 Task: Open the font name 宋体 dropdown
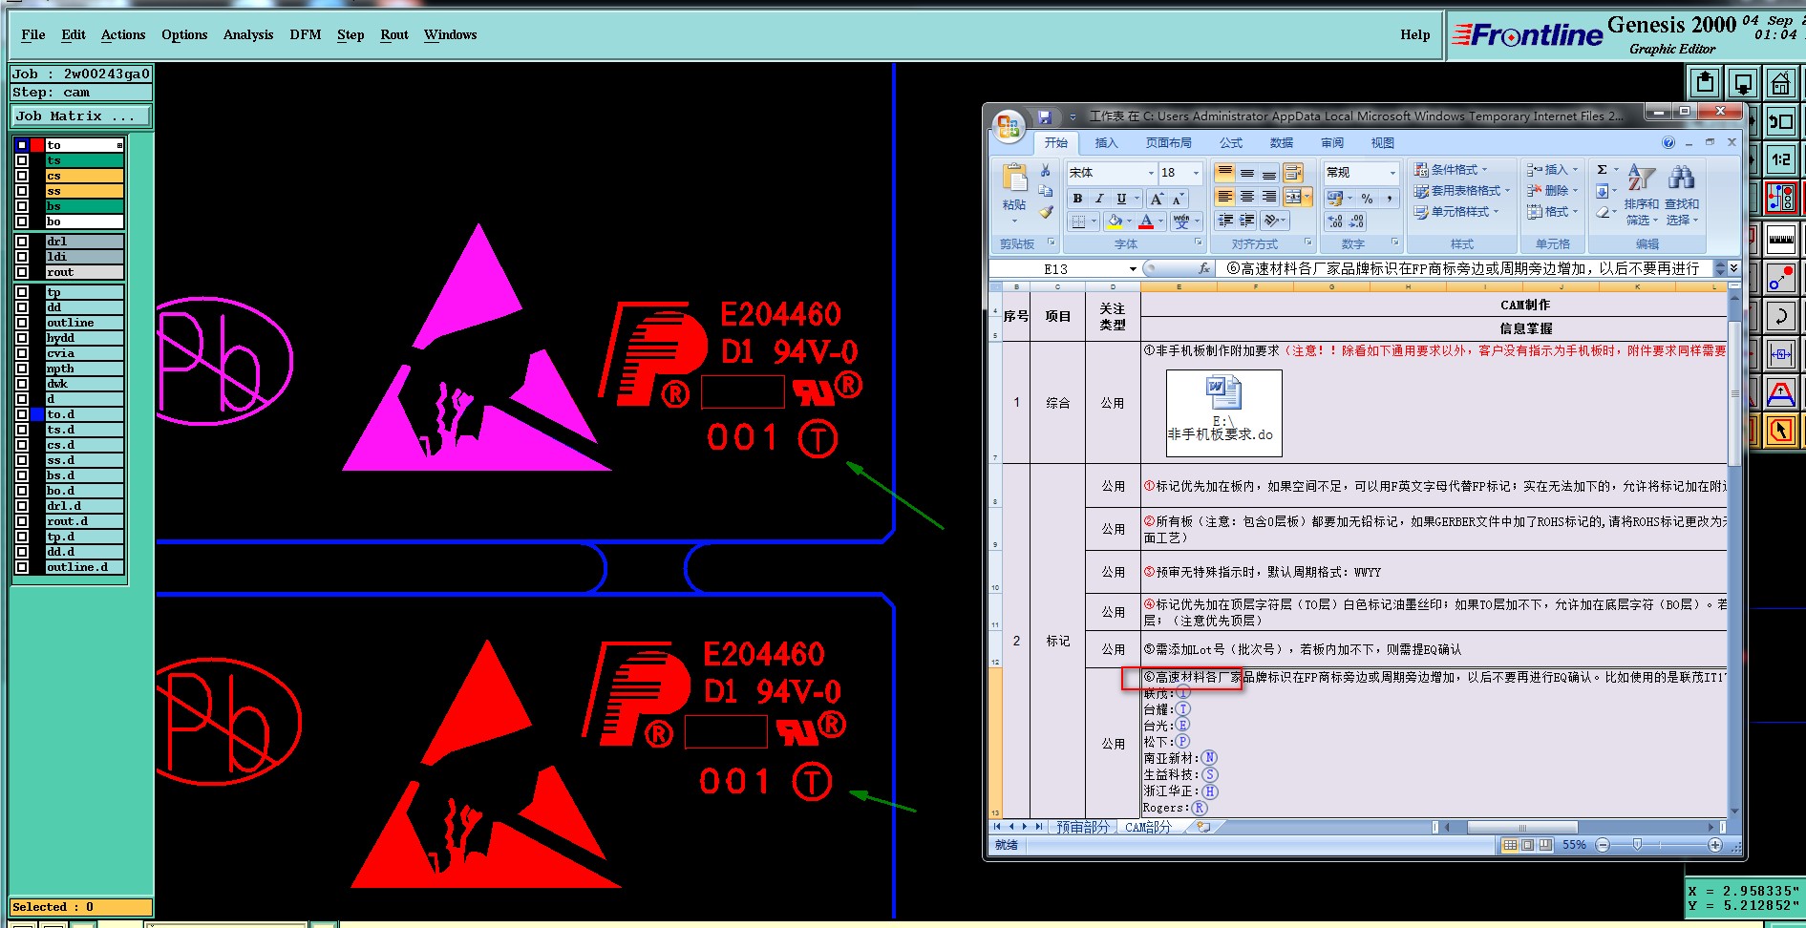[x=1150, y=173]
